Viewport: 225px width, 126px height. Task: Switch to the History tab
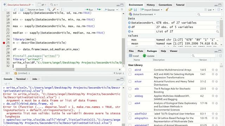[x=150, y=5]
